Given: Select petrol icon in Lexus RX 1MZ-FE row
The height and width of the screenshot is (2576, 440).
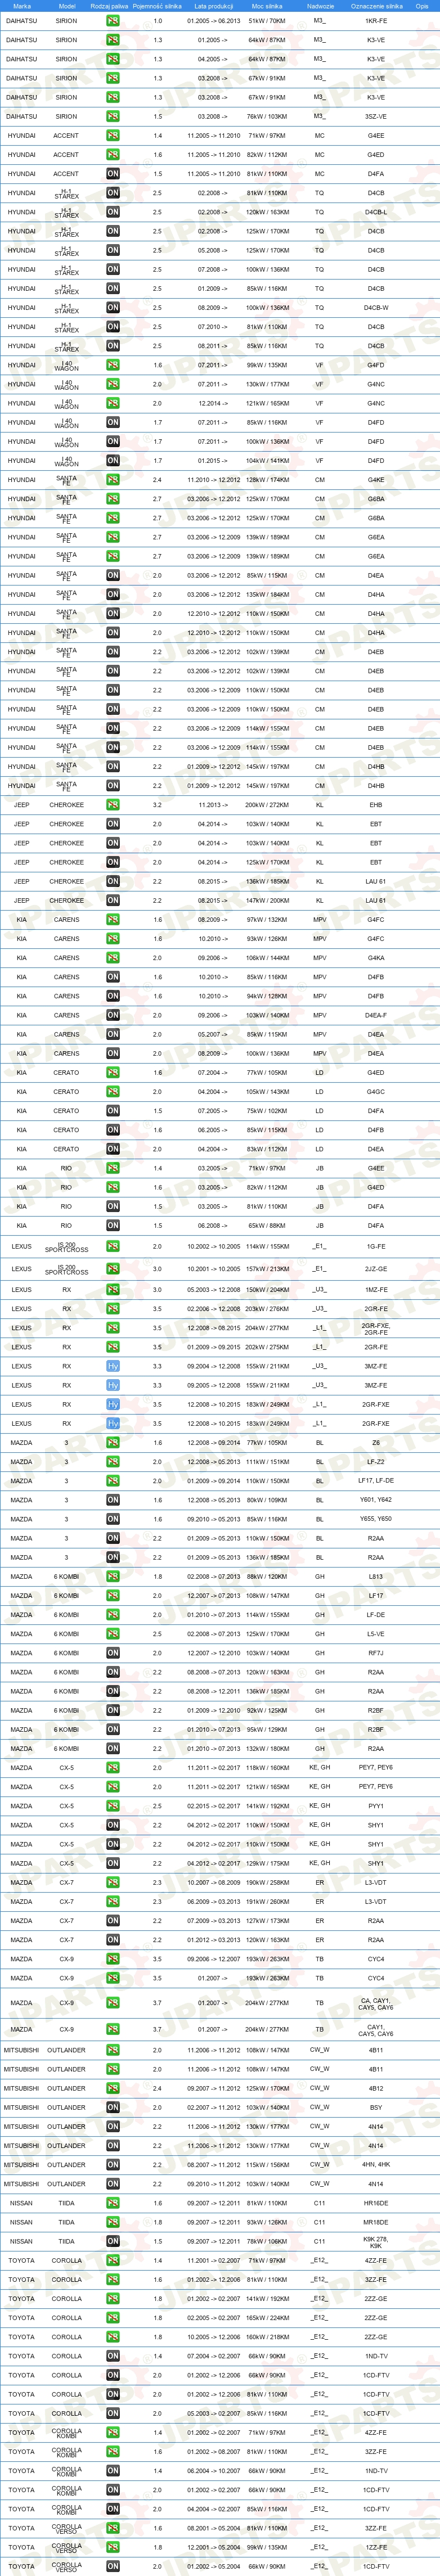Looking at the screenshot, I should [113, 1290].
